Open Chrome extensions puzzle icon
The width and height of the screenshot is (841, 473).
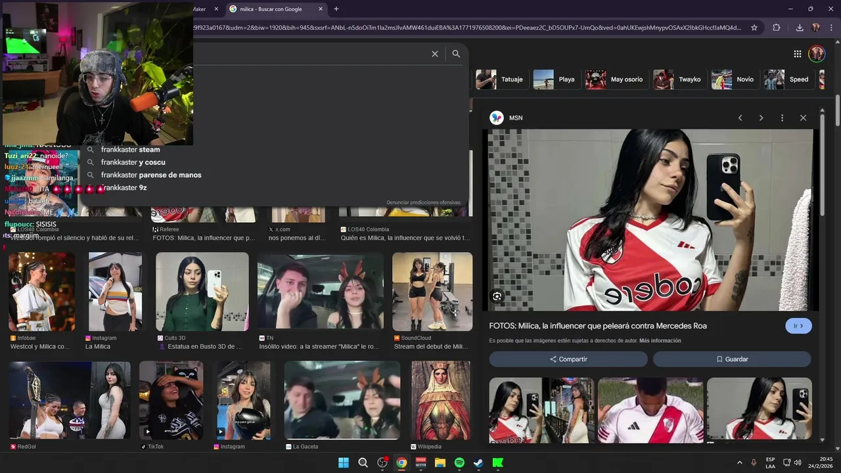coord(777,28)
